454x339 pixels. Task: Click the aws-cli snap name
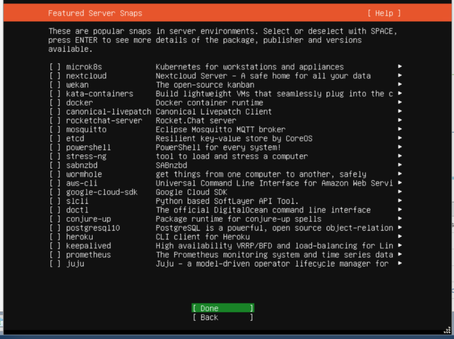click(82, 184)
